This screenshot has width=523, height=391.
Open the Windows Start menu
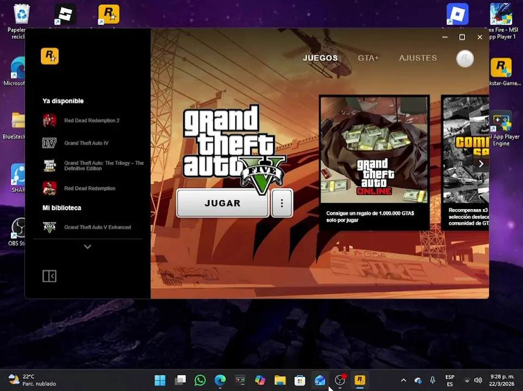coord(160,380)
